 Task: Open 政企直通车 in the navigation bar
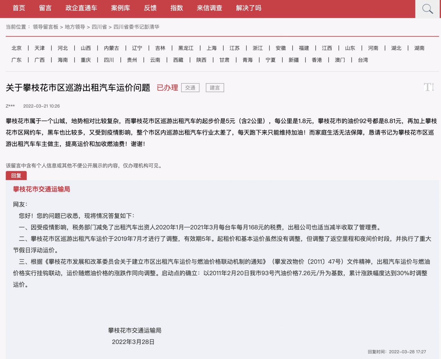click(x=81, y=8)
